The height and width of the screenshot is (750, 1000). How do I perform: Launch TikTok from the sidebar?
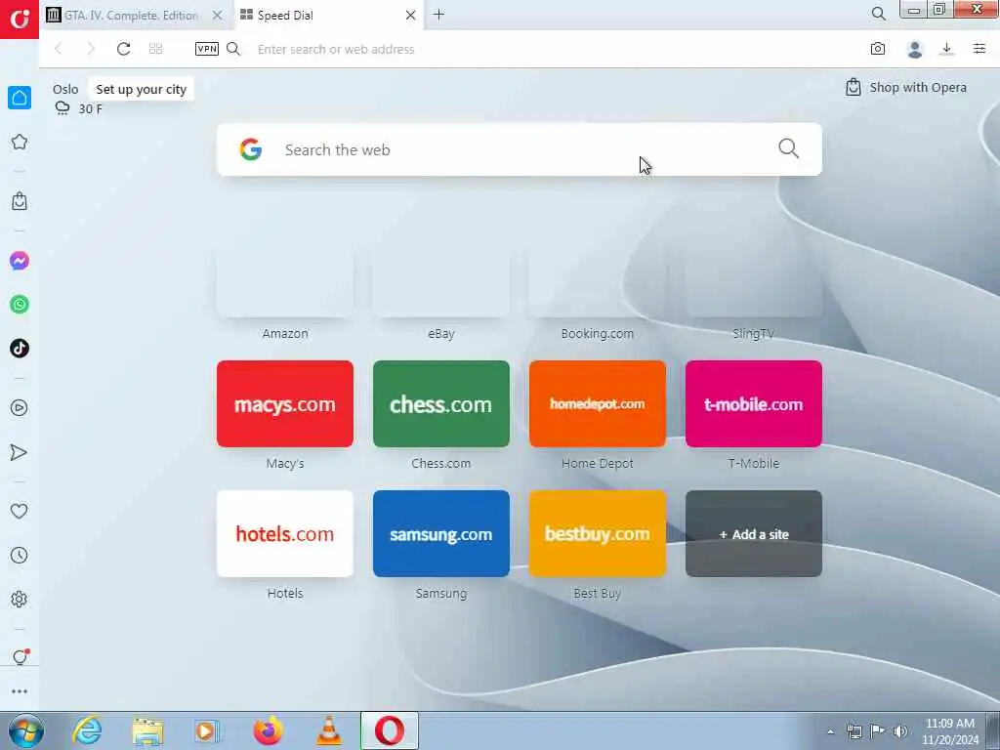coord(20,349)
